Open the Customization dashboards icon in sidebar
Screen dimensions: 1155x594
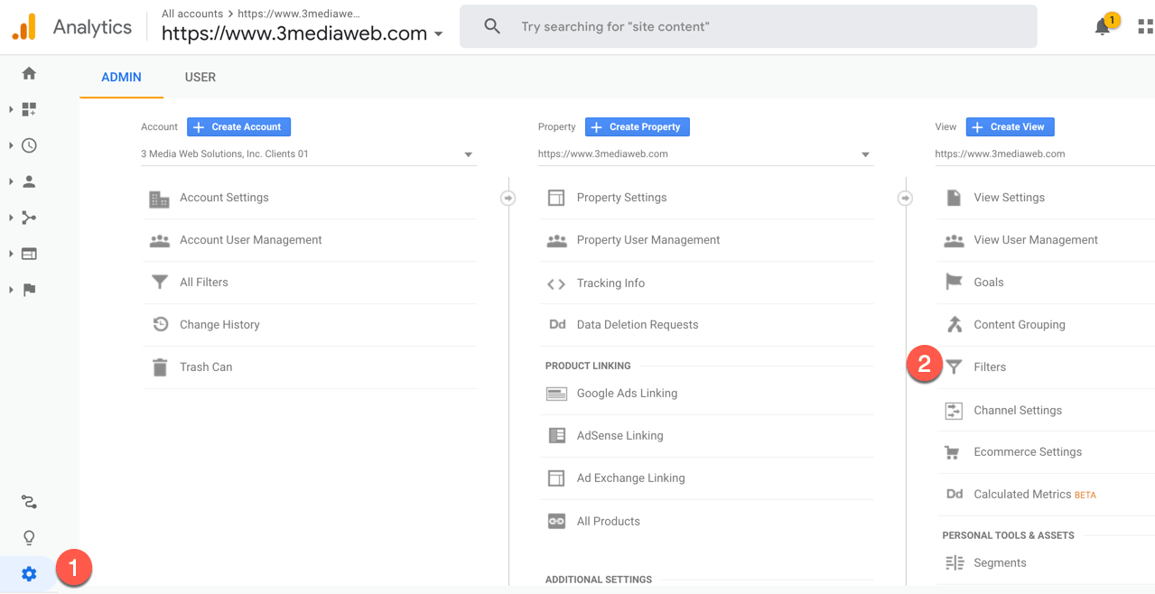coord(29,109)
